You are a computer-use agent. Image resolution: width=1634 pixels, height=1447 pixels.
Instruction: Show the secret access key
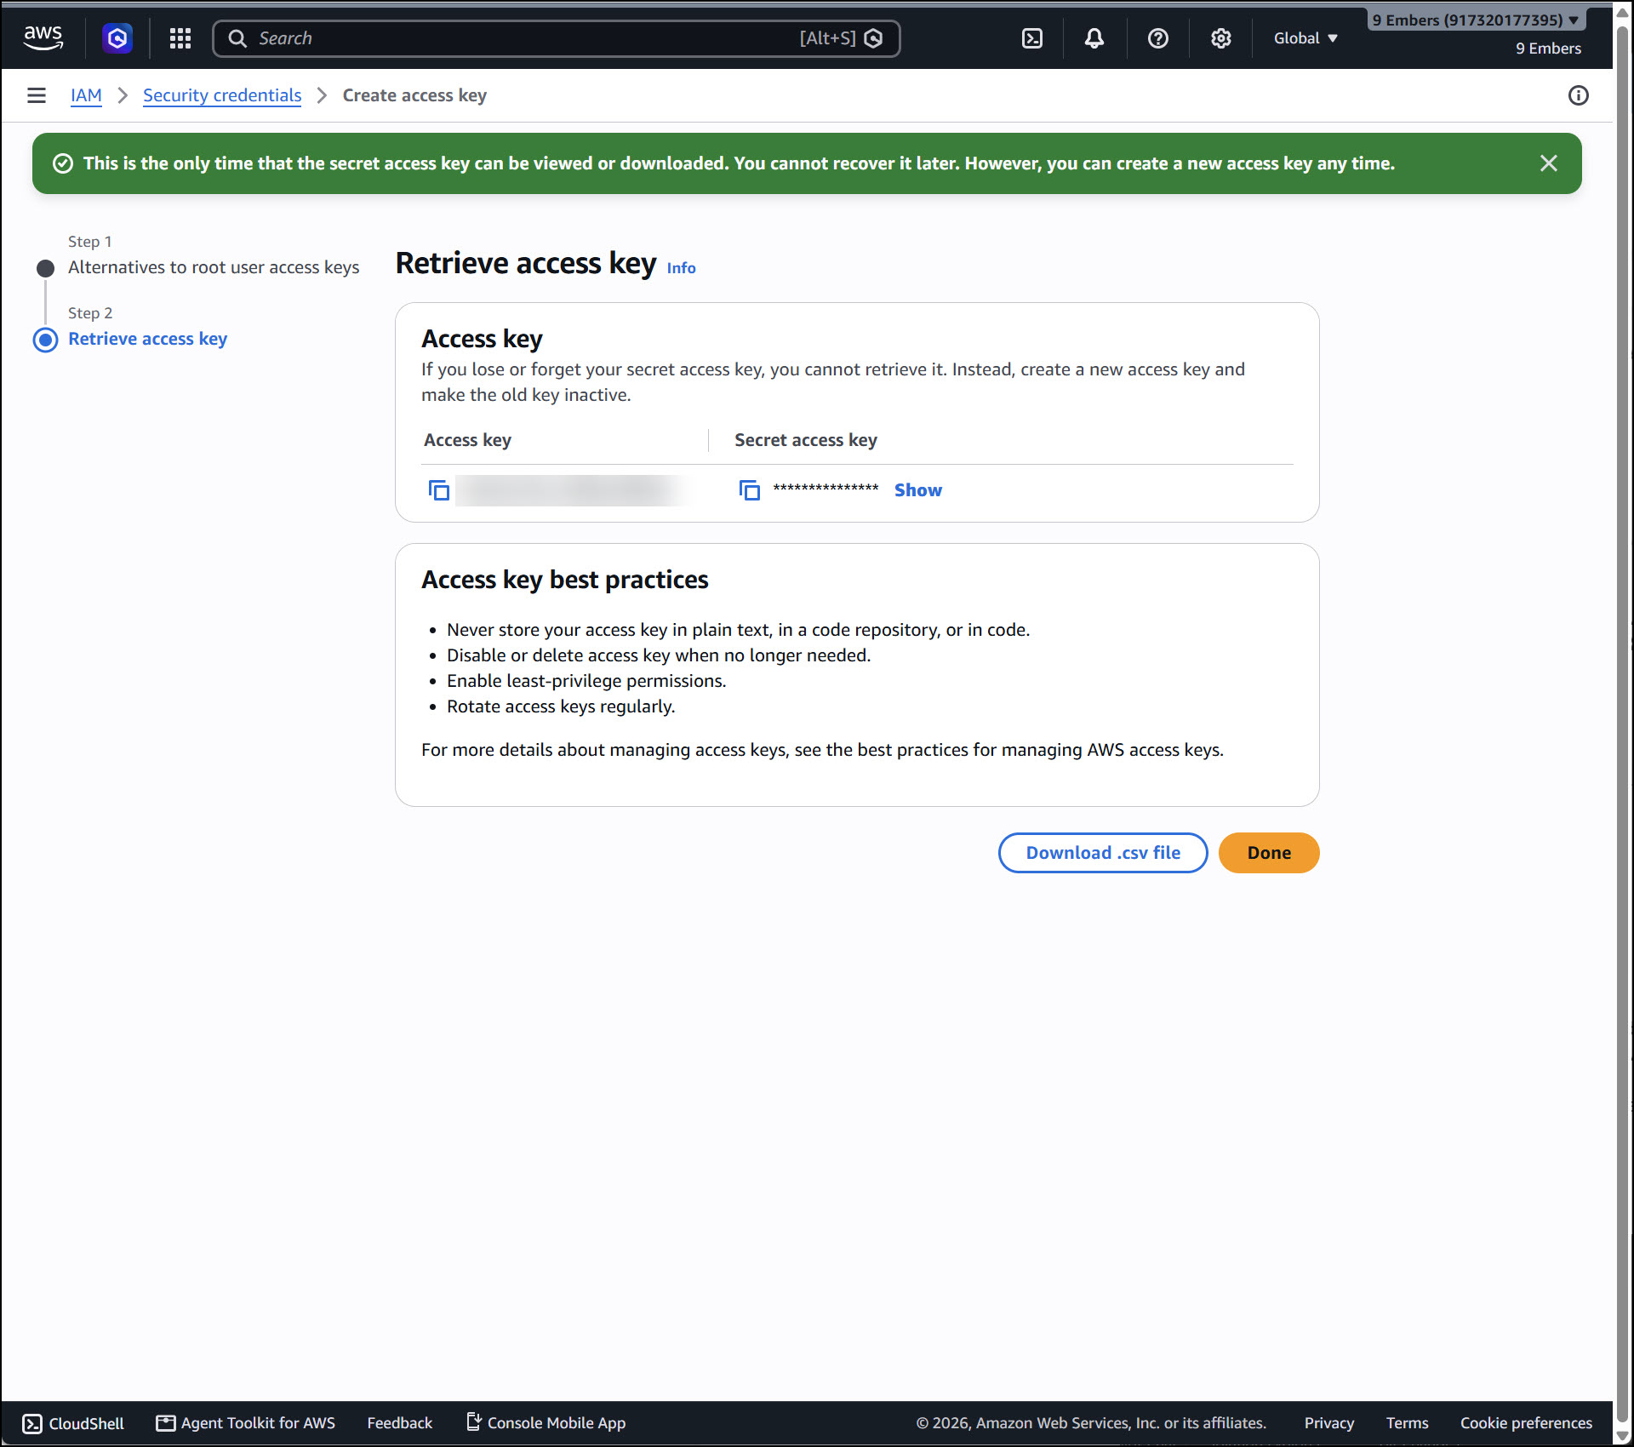918,490
